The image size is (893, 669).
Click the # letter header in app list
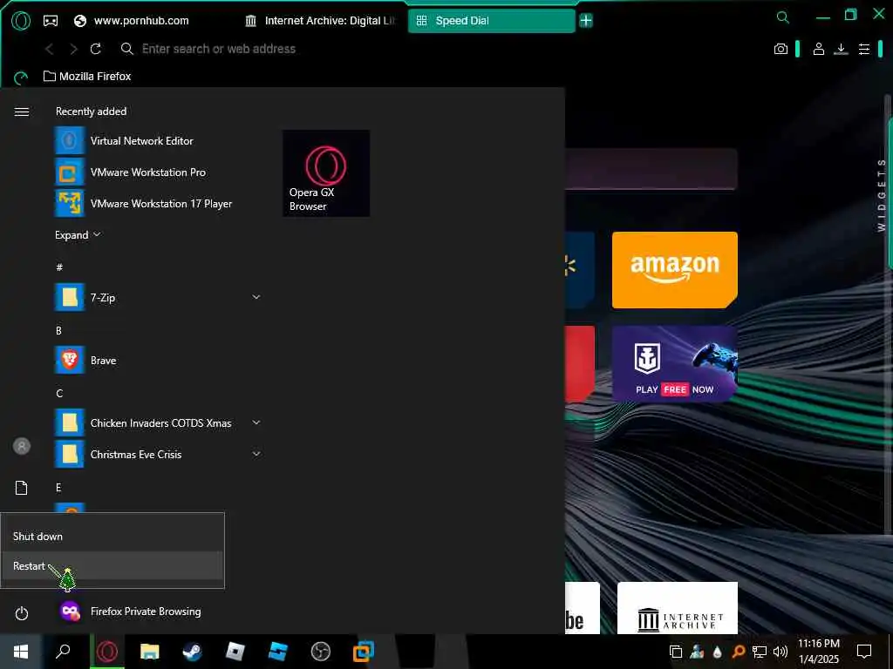tap(59, 267)
